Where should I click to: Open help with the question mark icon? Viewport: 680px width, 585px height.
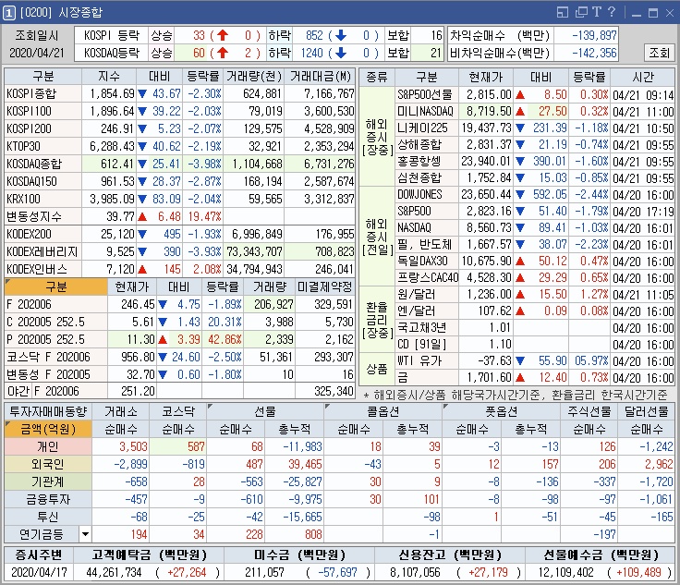coord(611,12)
